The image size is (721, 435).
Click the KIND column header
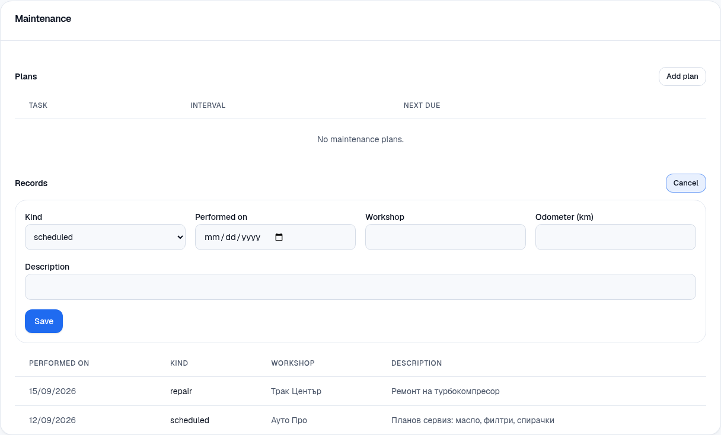[179, 363]
